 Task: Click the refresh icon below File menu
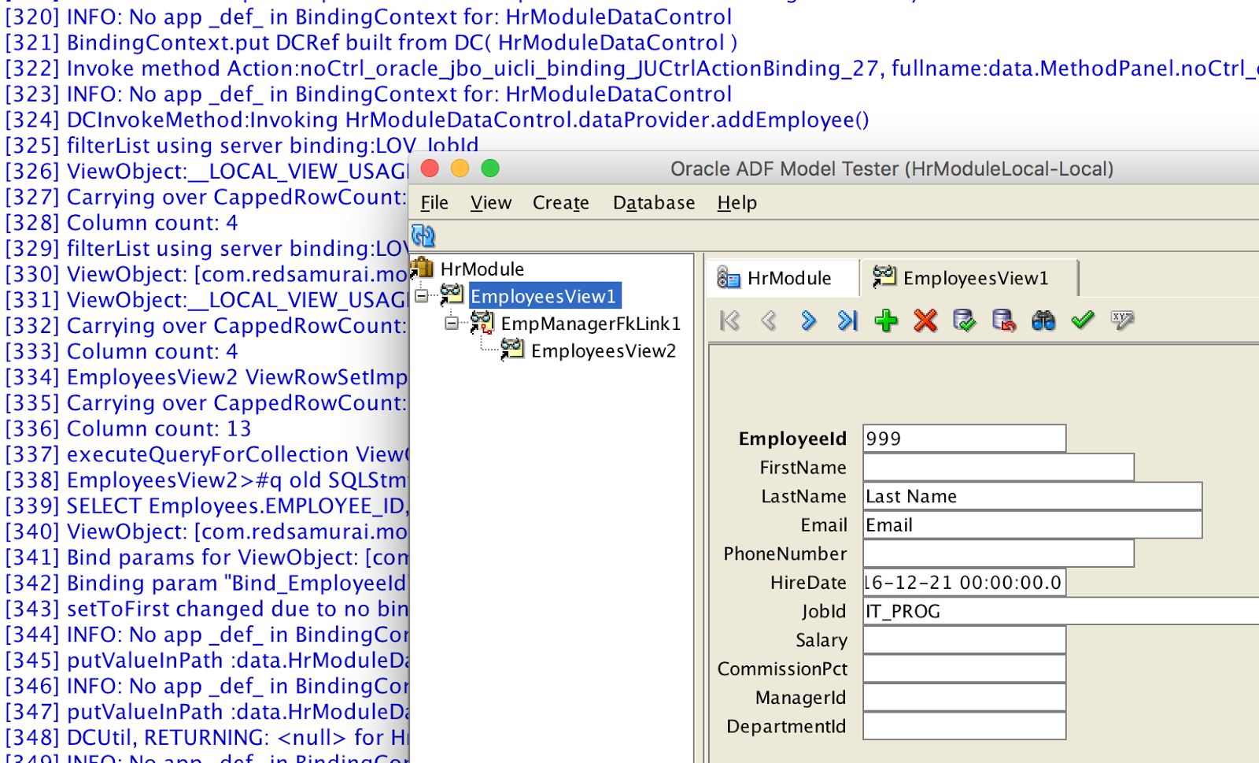pyautogui.click(x=423, y=235)
